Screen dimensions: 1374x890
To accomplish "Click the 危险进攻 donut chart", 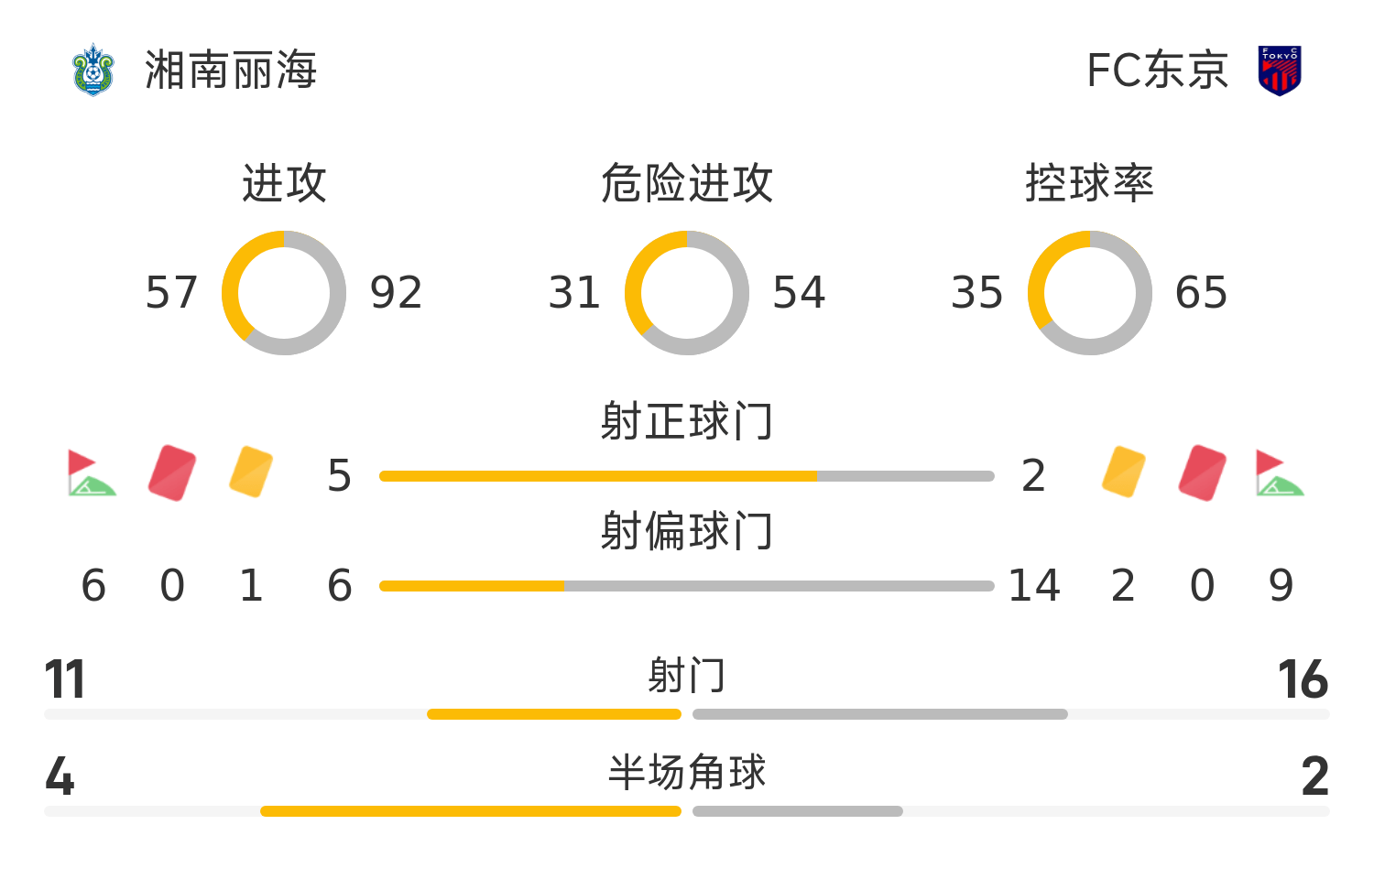I will (x=687, y=293).
